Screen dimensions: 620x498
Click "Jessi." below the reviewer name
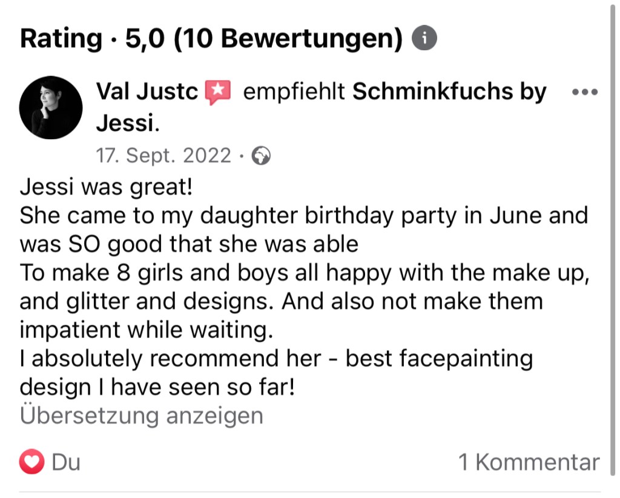coord(128,124)
